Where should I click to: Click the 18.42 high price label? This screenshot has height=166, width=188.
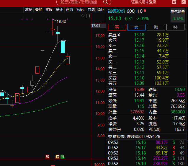(61, 22)
